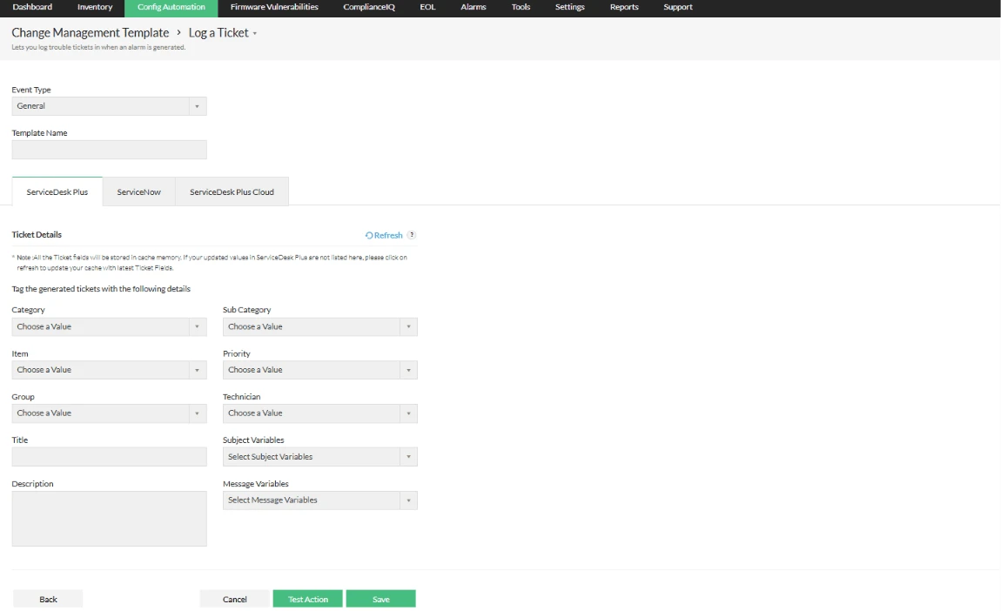Open the EOL menu item
This screenshot has height=611, width=1001.
coord(427,7)
